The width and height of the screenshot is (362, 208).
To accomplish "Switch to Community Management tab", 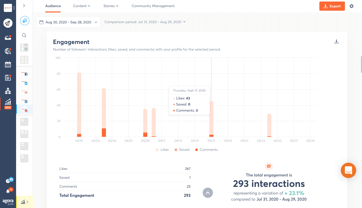I will (153, 6).
